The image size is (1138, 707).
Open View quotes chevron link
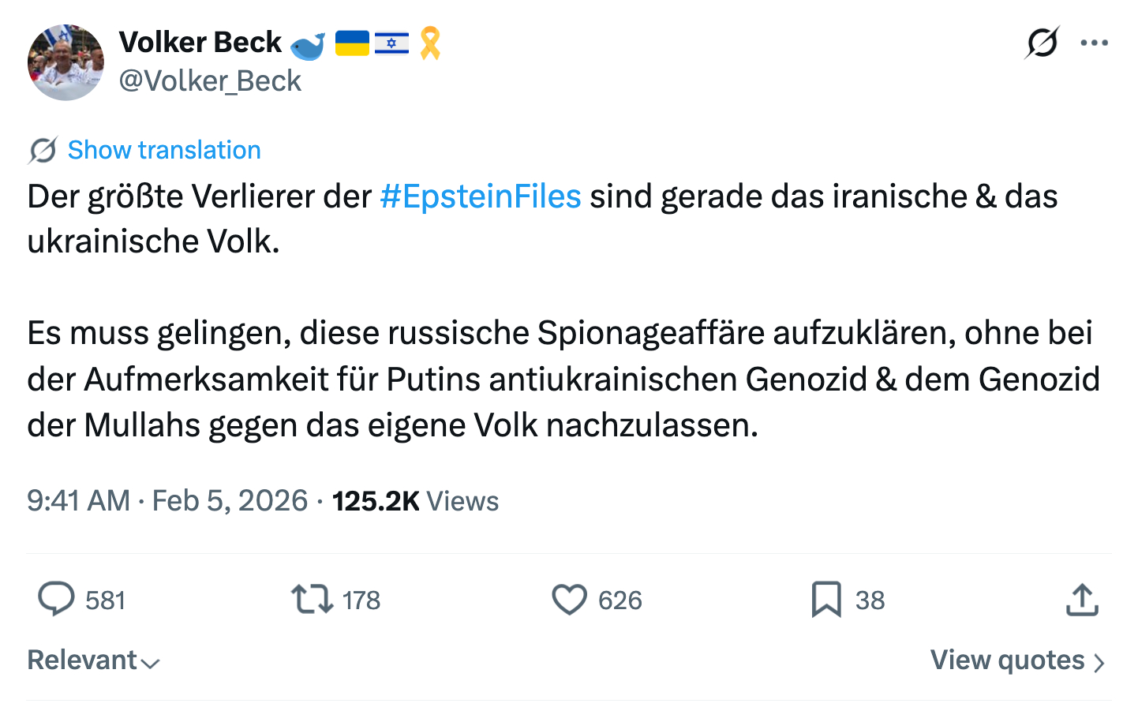1017,660
